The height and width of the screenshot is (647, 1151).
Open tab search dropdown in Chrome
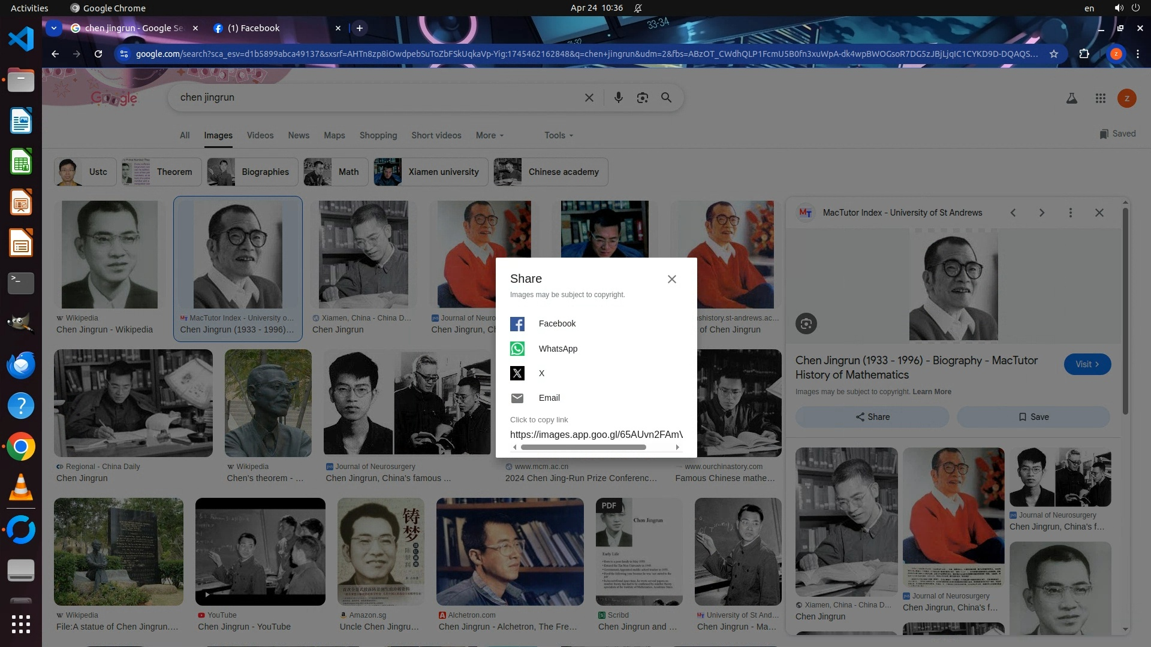coord(54,28)
